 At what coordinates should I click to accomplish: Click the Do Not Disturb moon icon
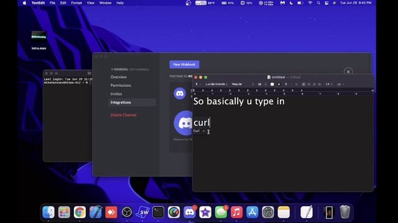[x=291, y=3]
